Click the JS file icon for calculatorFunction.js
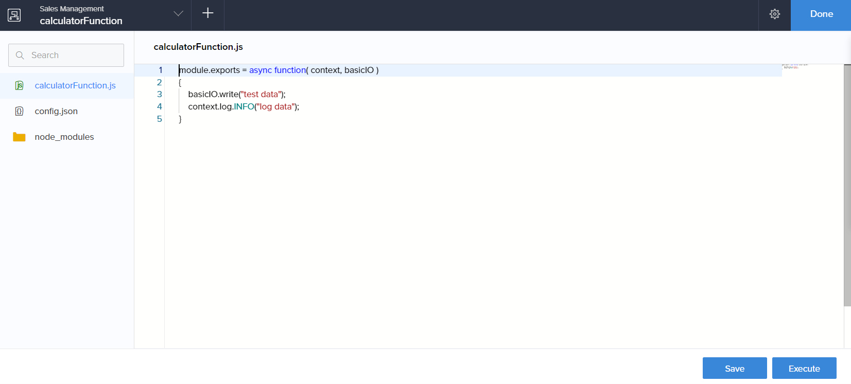The image size is (851, 384). click(x=20, y=85)
